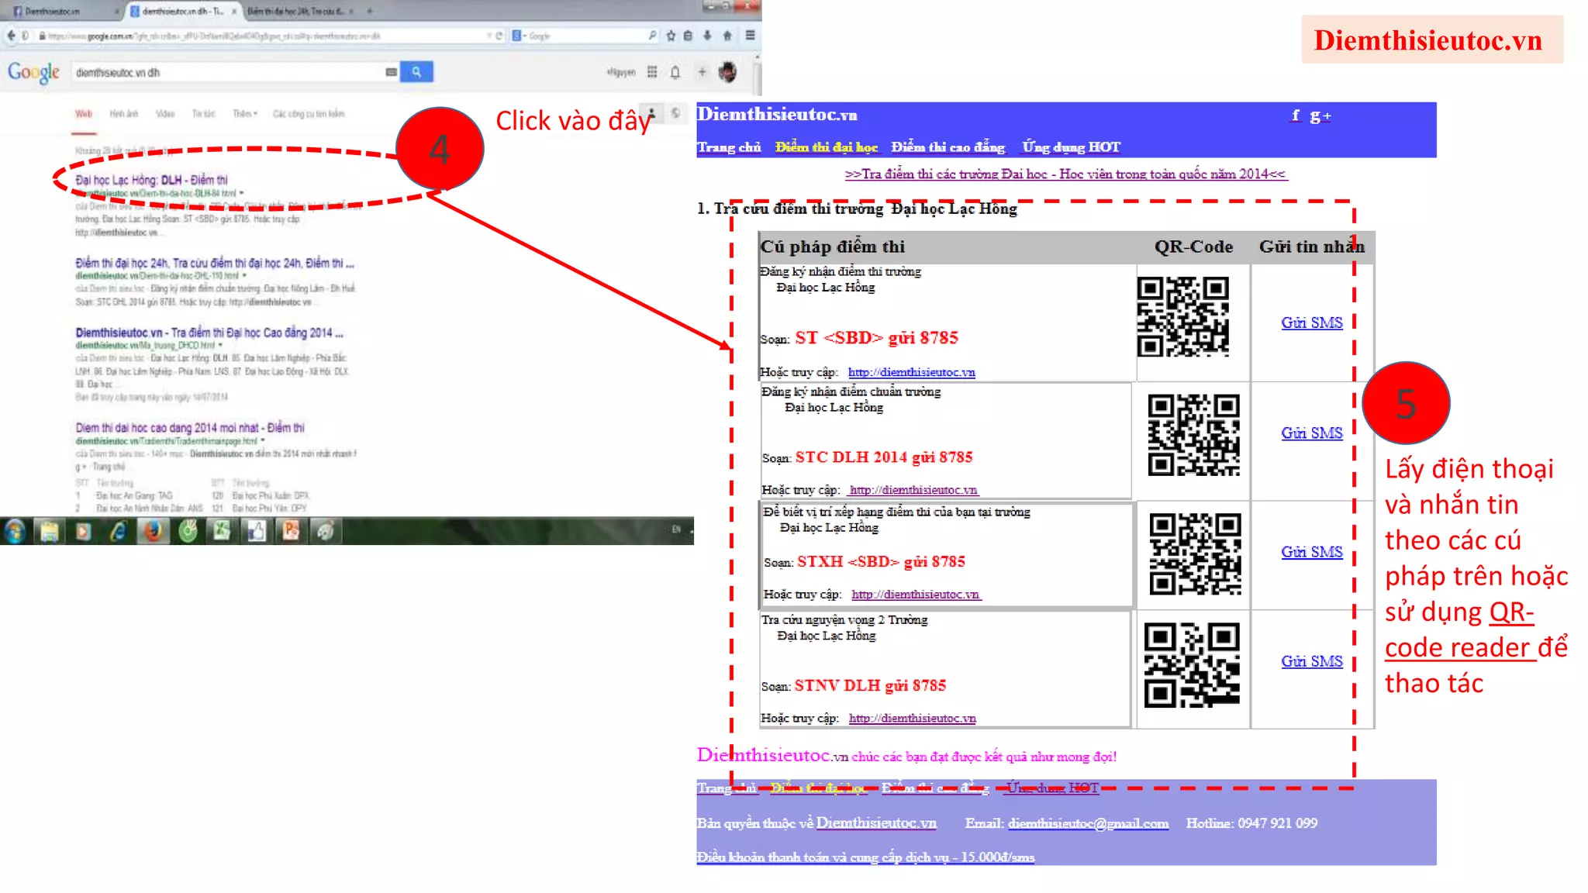Open a new browser tab with plus

[x=370, y=11]
